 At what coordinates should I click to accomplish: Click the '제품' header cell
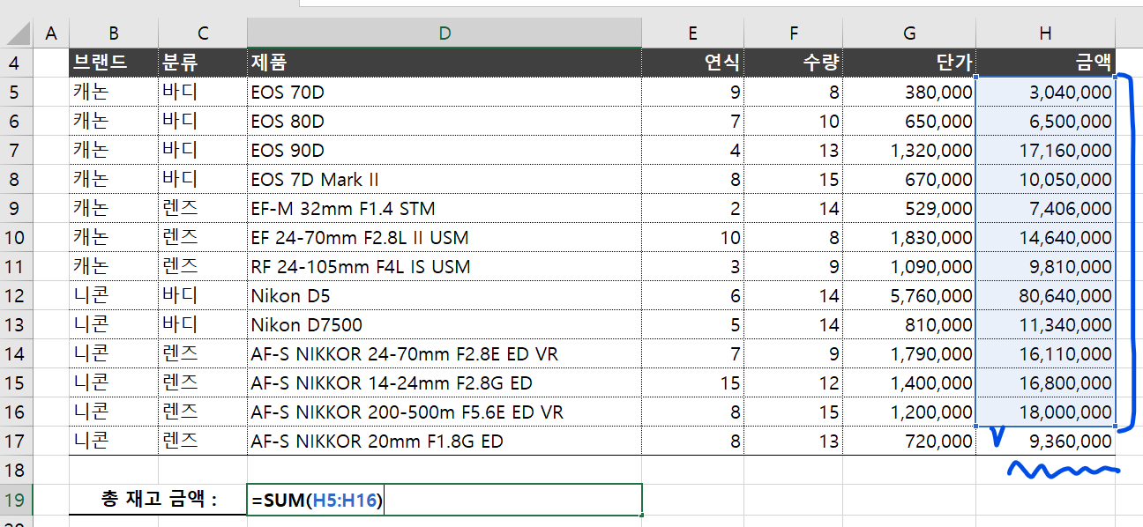click(x=444, y=63)
